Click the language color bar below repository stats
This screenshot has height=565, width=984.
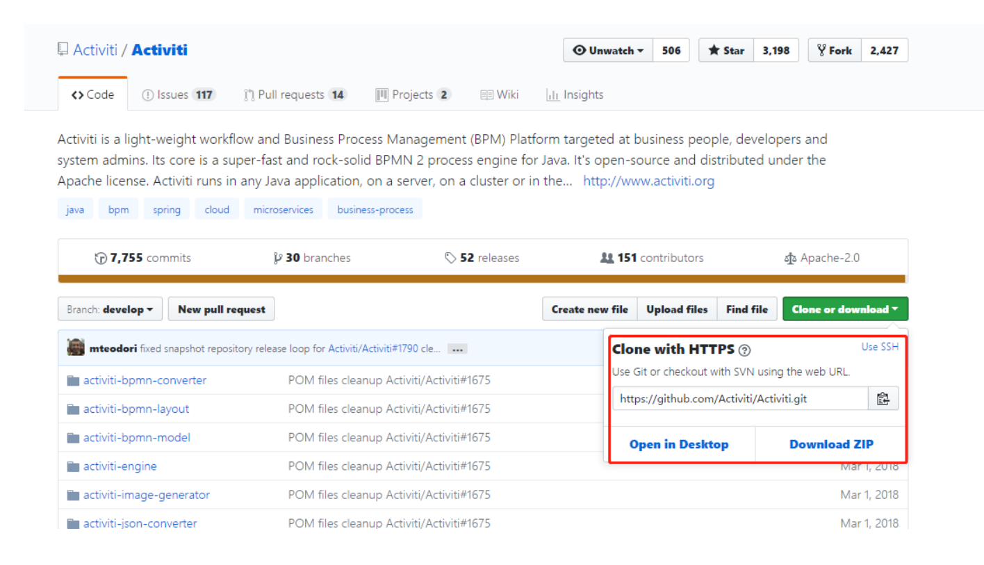click(x=482, y=279)
